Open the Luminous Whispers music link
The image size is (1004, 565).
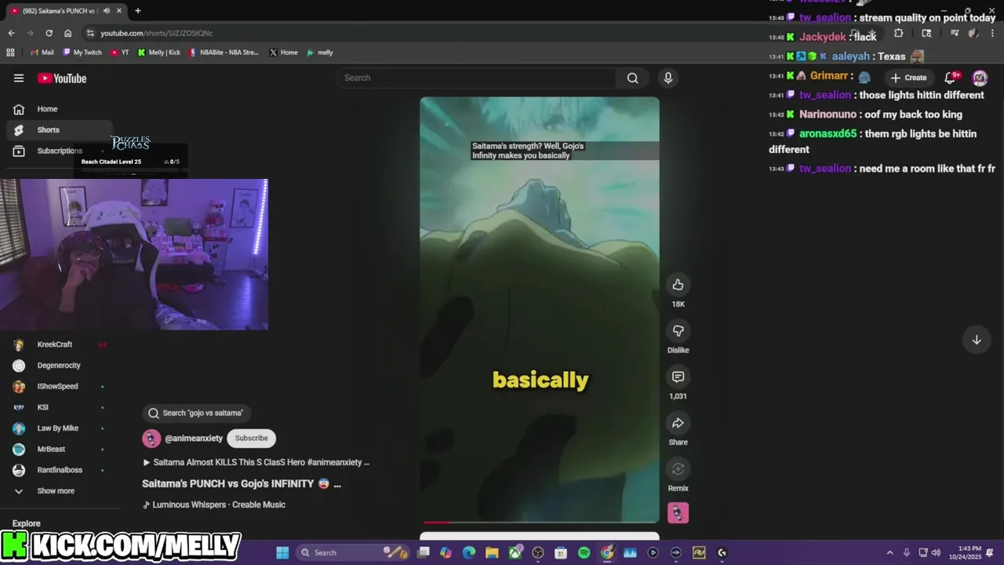pyautogui.click(x=214, y=505)
